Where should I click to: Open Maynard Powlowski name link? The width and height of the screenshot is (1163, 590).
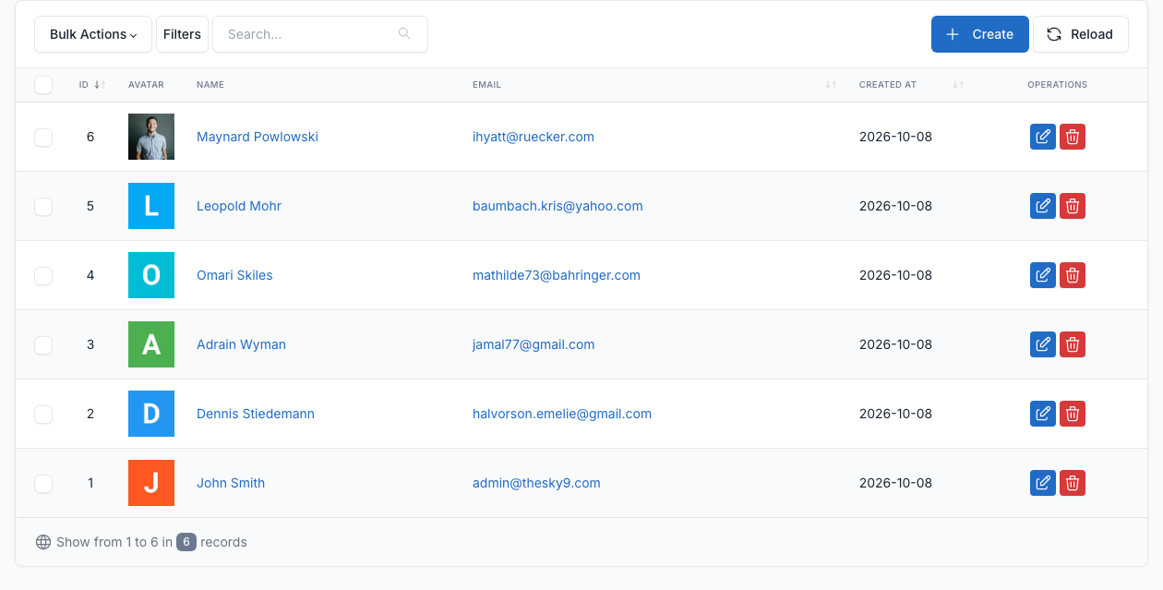click(258, 137)
